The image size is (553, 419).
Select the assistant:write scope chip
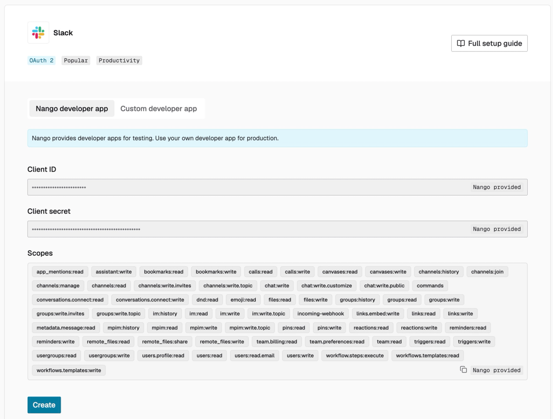pyautogui.click(x=114, y=272)
